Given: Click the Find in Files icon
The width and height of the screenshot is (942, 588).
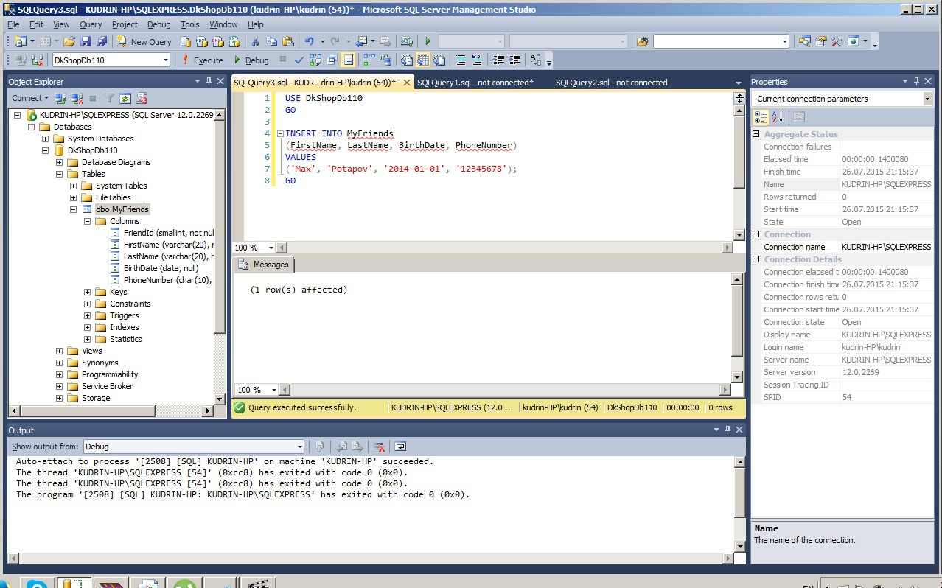Looking at the screenshot, I should [642, 42].
